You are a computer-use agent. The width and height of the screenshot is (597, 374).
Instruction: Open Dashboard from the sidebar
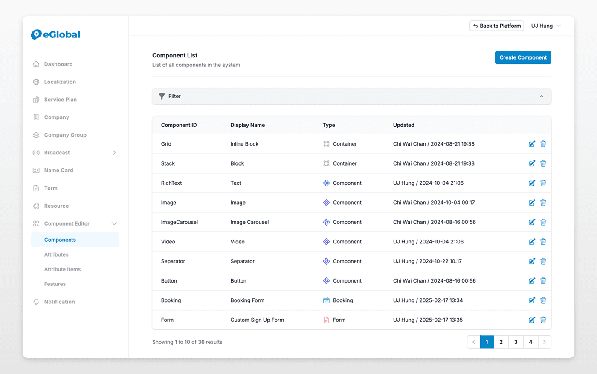[x=58, y=64]
